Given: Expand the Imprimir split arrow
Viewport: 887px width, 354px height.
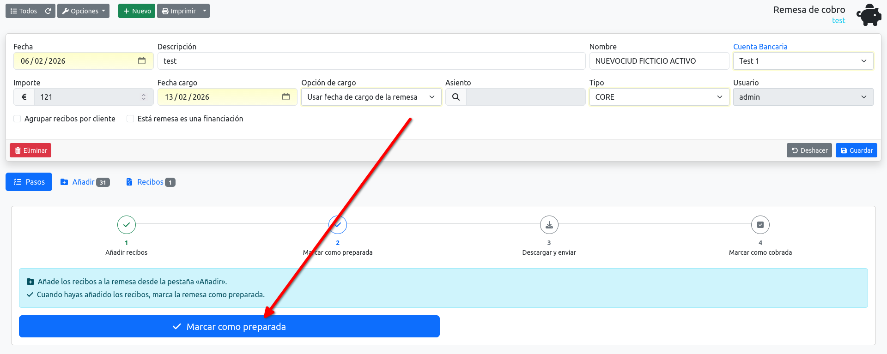Looking at the screenshot, I should (x=205, y=11).
